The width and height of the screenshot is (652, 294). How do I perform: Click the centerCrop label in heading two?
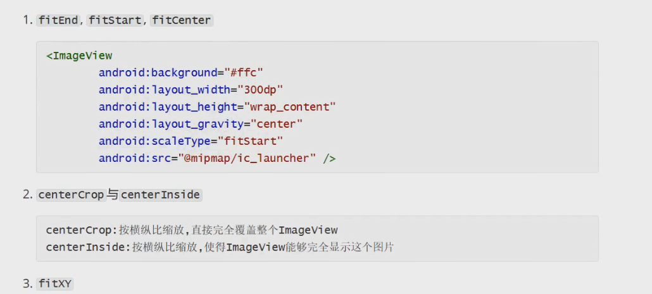tap(71, 195)
